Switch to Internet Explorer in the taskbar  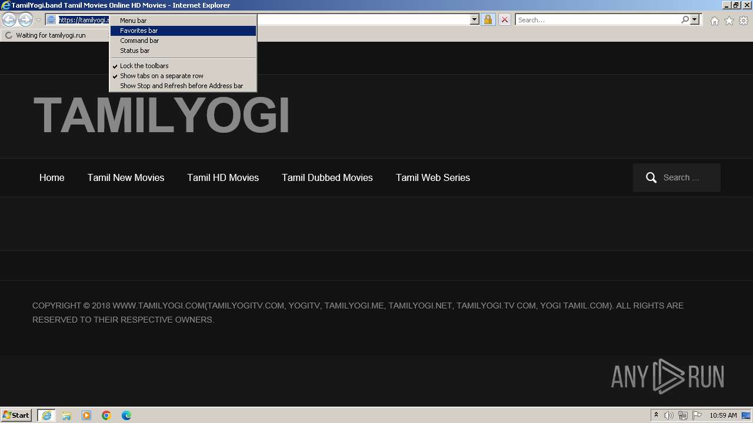tap(46, 415)
